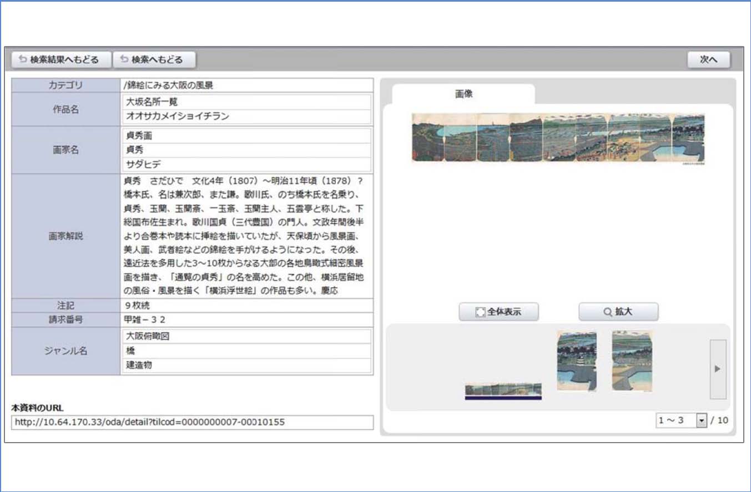751x492 pixels.
Task: Click the サダヒデ cell
Action: (246, 165)
